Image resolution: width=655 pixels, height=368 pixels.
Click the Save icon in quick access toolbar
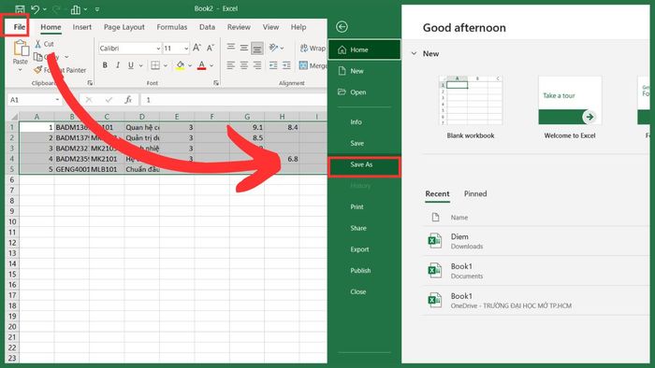(20, 9)
